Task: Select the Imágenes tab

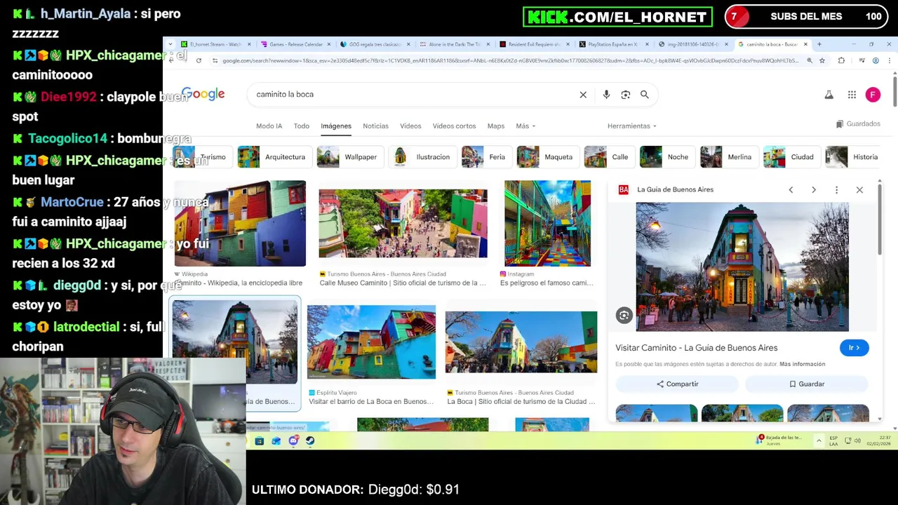Action: (x=336, y=126)
